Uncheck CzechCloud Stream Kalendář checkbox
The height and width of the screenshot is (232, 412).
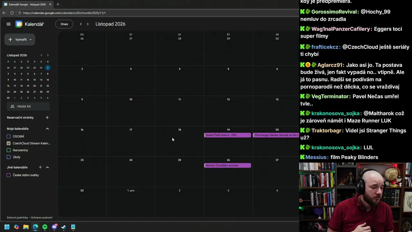coord(9,143)
